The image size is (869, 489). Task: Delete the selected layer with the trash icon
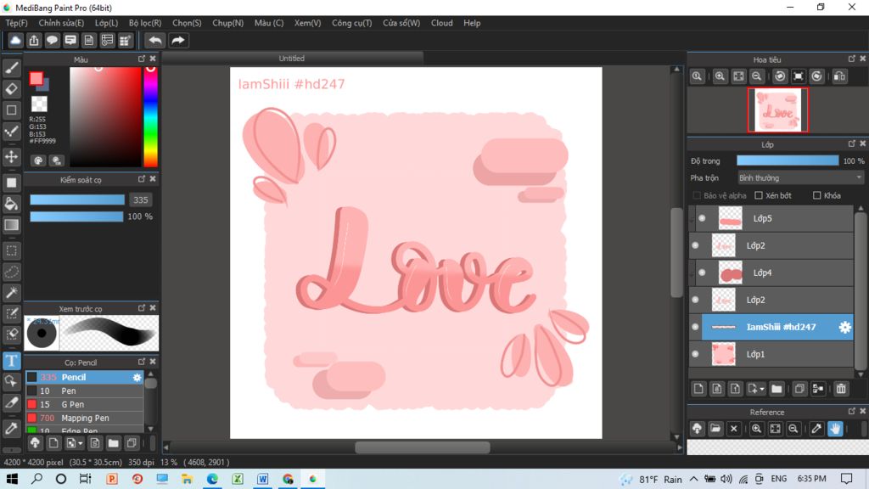(841, 389)
